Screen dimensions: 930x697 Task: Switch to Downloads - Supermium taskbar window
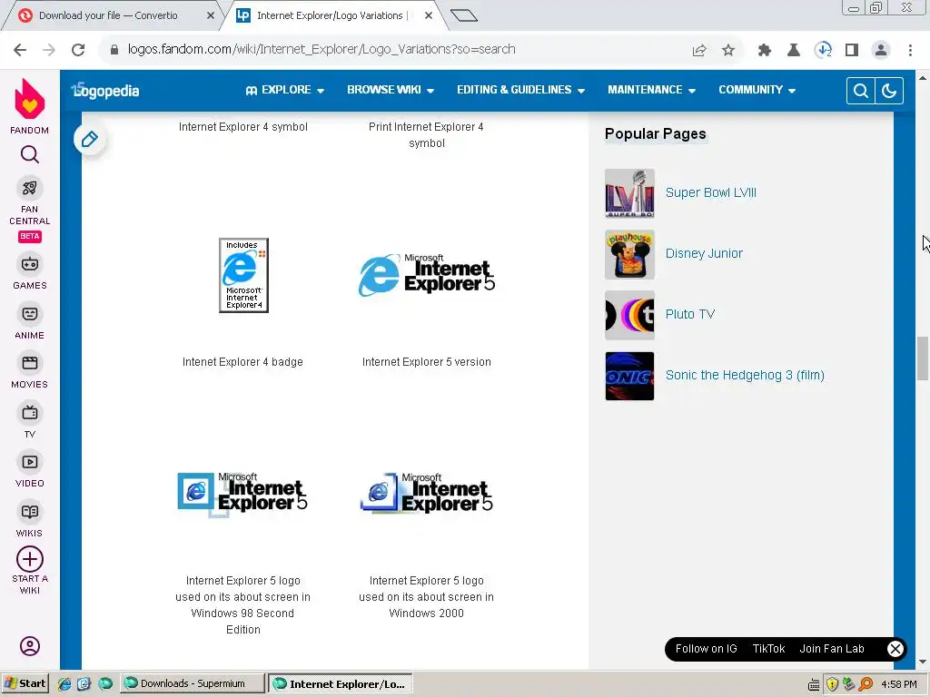click(193, 684)
